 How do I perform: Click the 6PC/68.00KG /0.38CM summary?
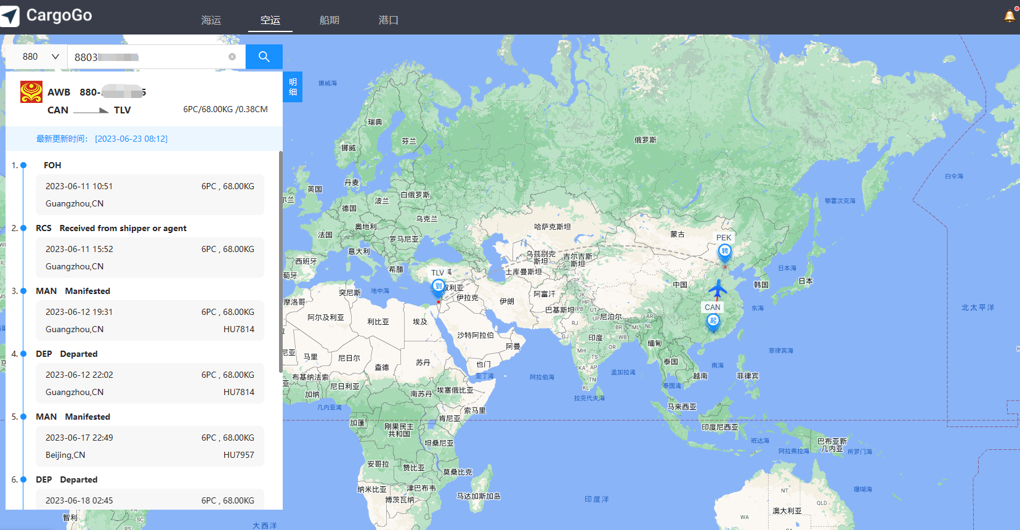click(x=225, y=109)
